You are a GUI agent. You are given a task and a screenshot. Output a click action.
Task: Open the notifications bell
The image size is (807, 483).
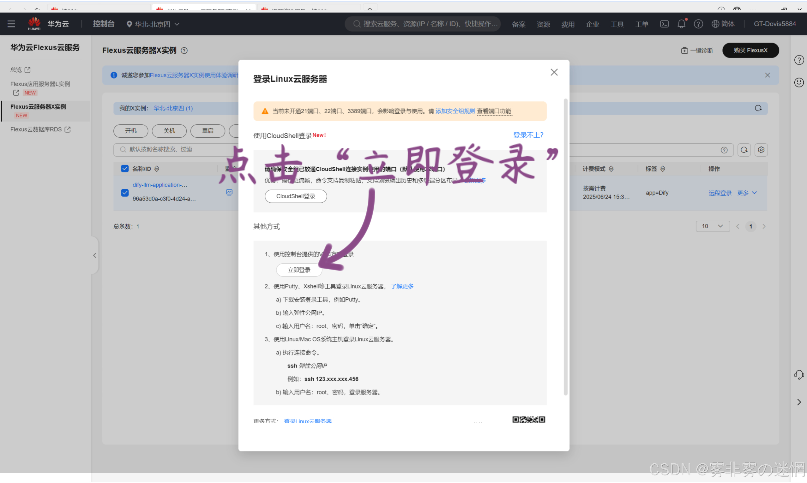click(x=681, y=24)
